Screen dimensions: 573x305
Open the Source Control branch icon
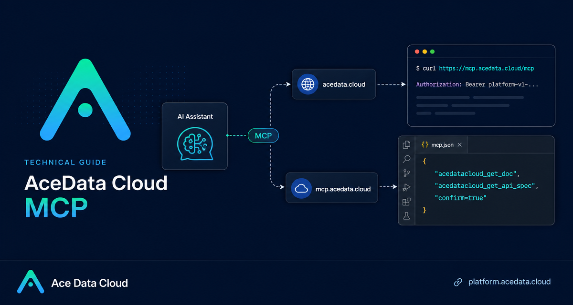click(407, 173)
